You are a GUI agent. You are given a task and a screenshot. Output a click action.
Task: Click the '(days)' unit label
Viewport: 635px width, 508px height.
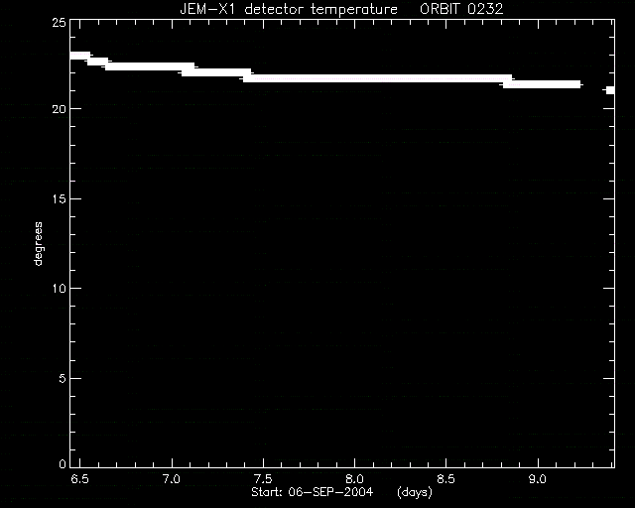pyautogui.click(x=415, y=492)
